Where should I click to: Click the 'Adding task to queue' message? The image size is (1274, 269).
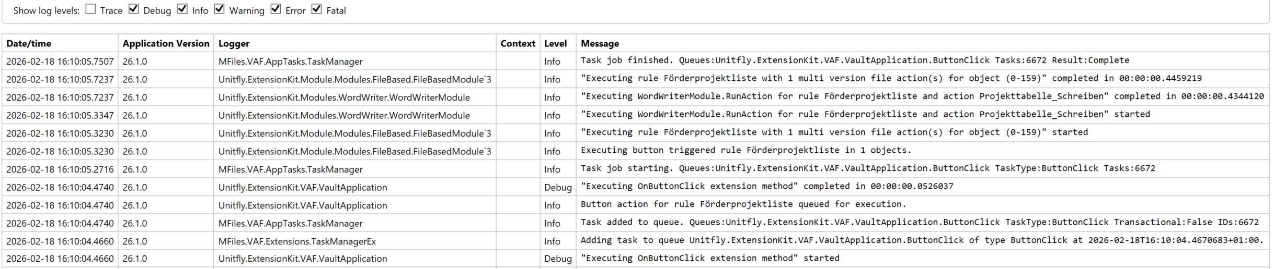coord(921,240)
